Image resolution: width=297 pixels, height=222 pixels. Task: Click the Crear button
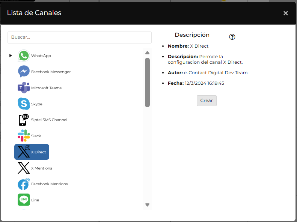[x=207, y=100]
